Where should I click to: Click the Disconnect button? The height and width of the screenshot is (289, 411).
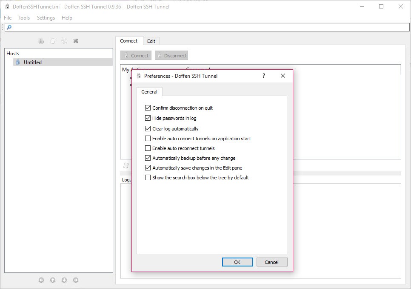[x=171, y=56]
